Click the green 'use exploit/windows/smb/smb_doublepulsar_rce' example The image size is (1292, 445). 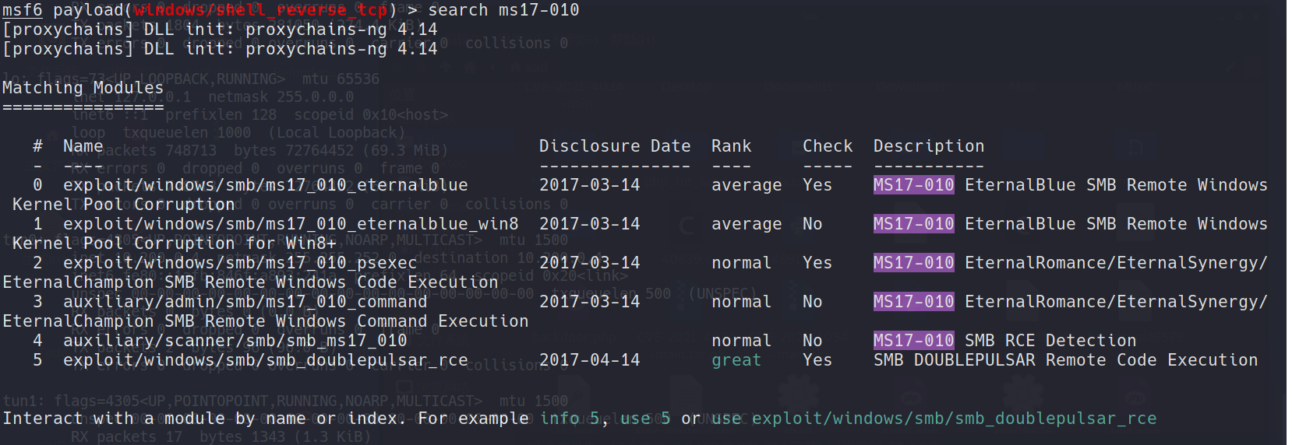tap(934, 419)
